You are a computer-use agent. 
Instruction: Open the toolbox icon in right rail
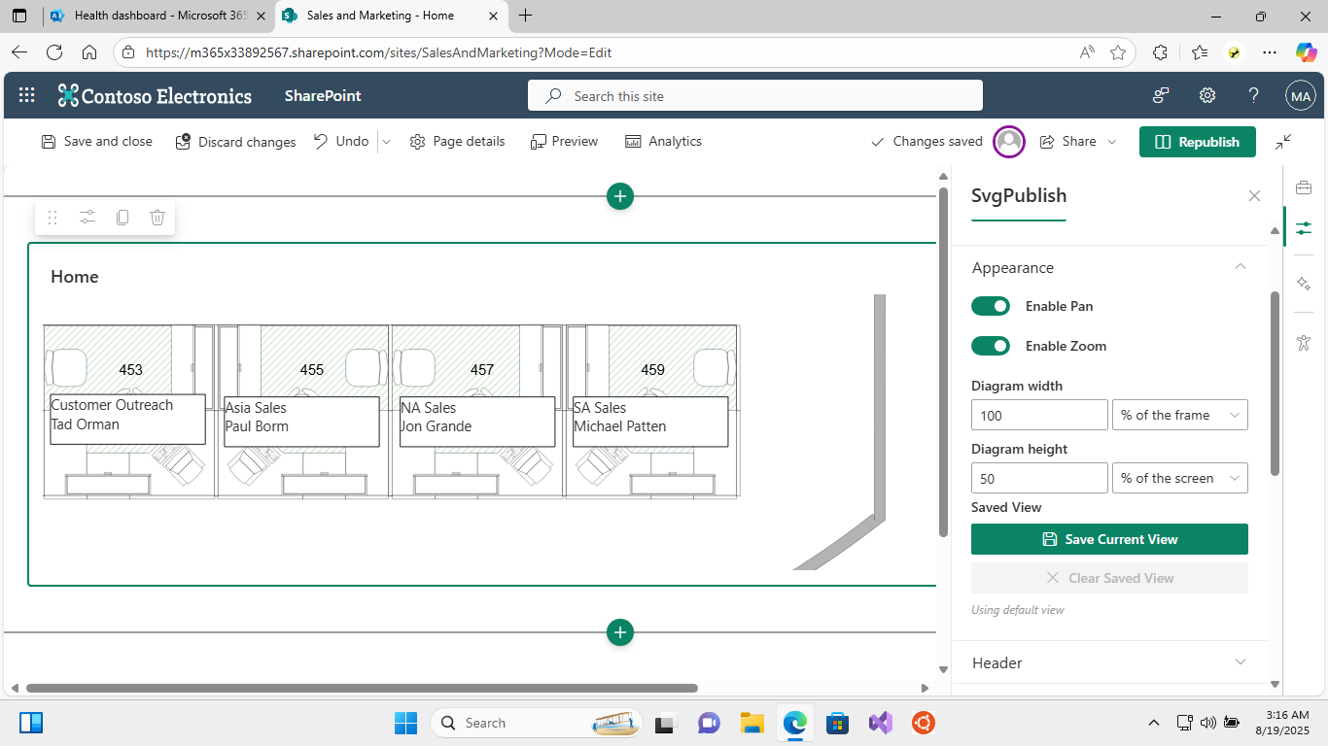pos(1304,187)
